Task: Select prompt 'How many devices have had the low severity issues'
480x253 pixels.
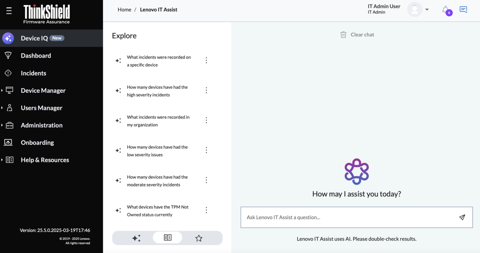Action: click(157, 151)
